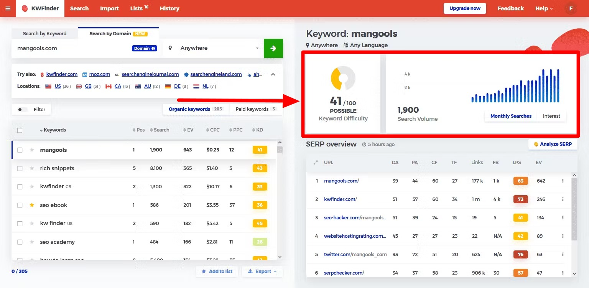Open the F user avatar menu
Image resolution: width=589 pixels, height=288 pixels.
coord(571,8)
